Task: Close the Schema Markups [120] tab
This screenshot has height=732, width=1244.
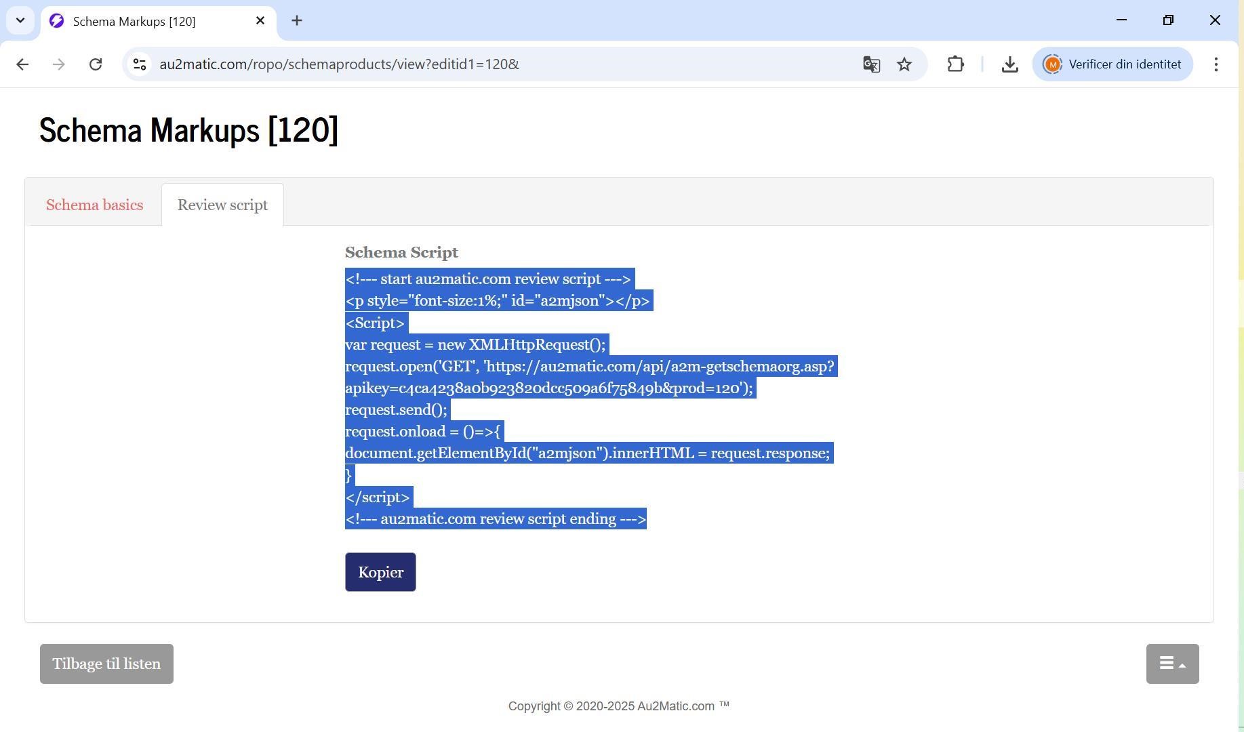Action: coord(260,21)
